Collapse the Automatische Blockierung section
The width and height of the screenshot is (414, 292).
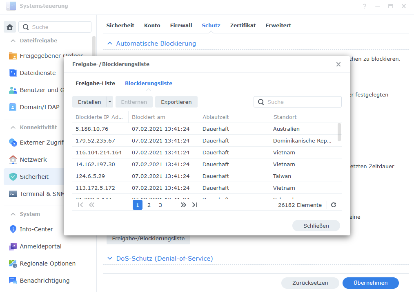click(109, 43)
